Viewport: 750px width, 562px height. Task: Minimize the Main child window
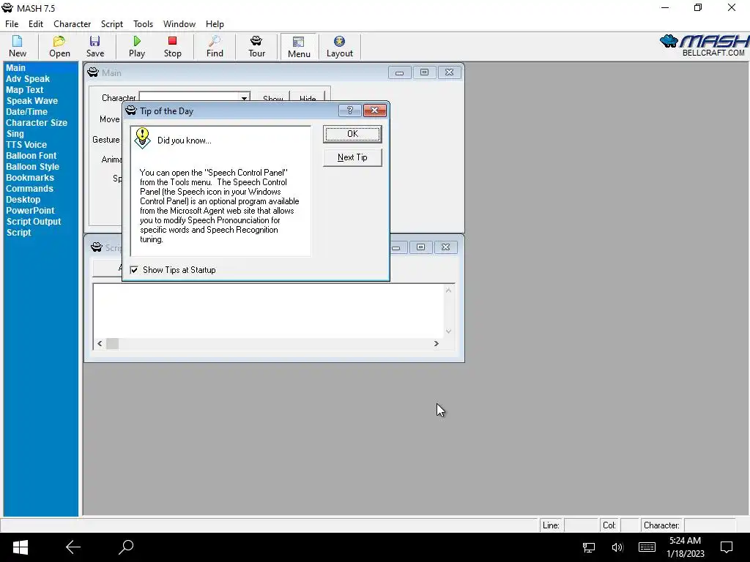[399, 72]
